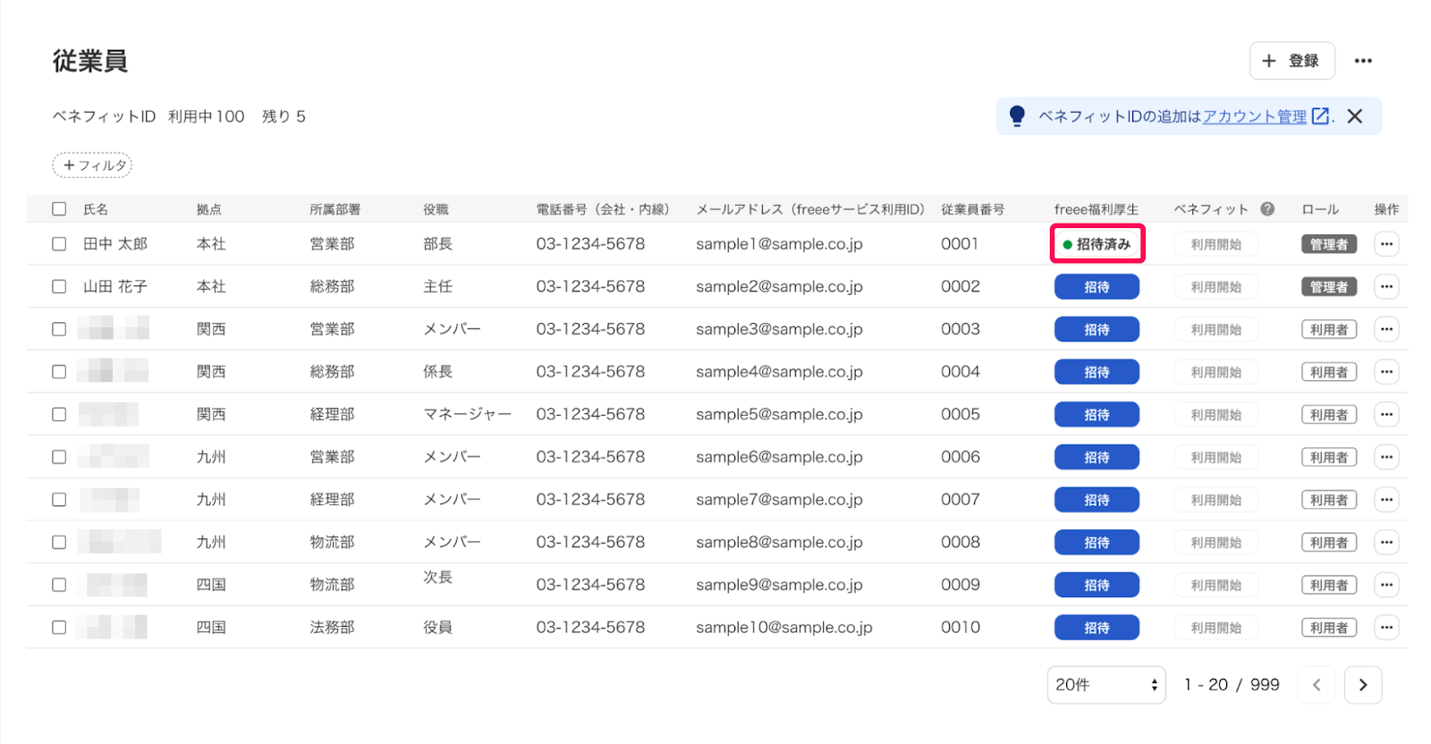Click the name 山田 花子
The image size is (1431, 744).
point(115,287)
